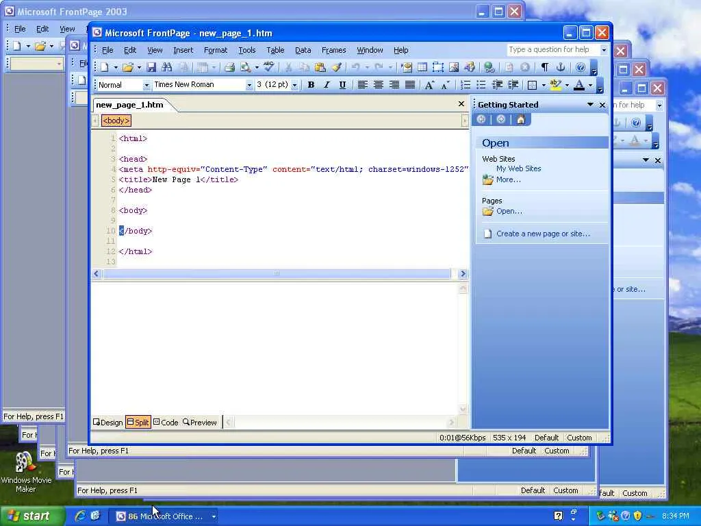Open the Getting Started task pane menu arrow
The width and height of the screenshot is (701, 526).
(590, 105)
